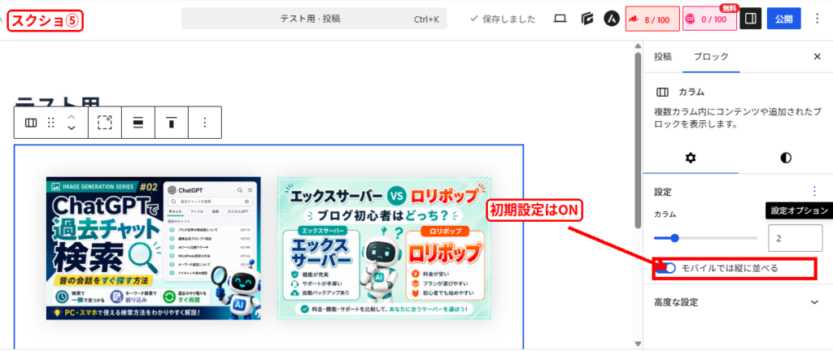
Task: Open the テスト用 · 投稿 command bar
Action: (315, 19)
